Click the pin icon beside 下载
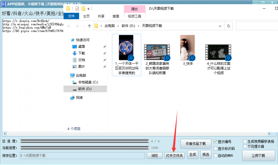 pos(105,53)
